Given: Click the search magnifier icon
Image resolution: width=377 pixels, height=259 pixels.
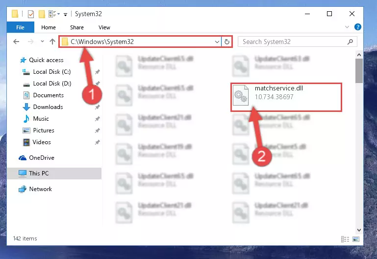Looking at the screenshot, I should [351, 42].
